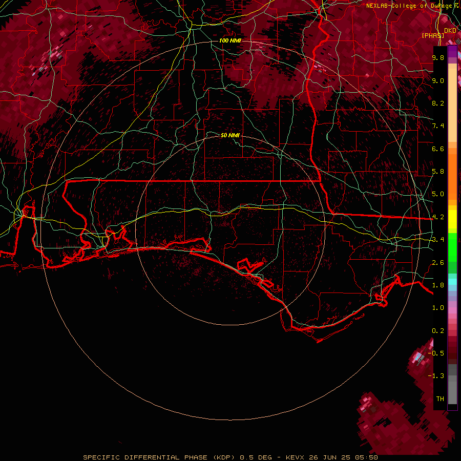Click the "100 NMI" range ring label
The image size is (461, 461).
(230, 40)
